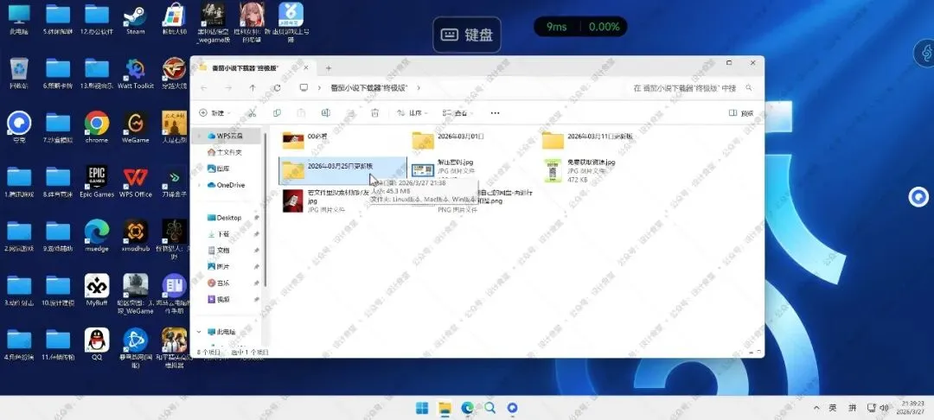Image resolution: width=934 pixels, height=420 pixels.
Task: Close the current Explorer tab
Action: click(306, 68)
